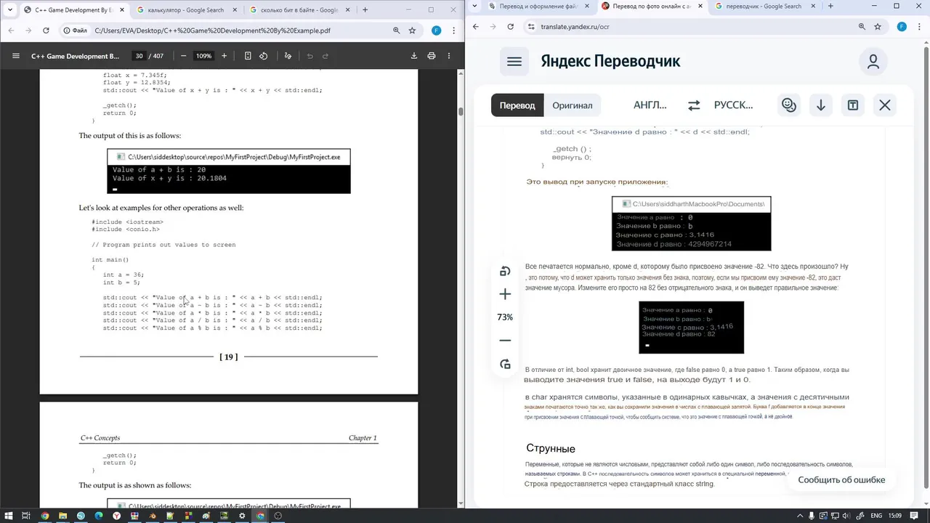Zoom out the PDF with minus button
930x523 pixels.
[183, 56]
